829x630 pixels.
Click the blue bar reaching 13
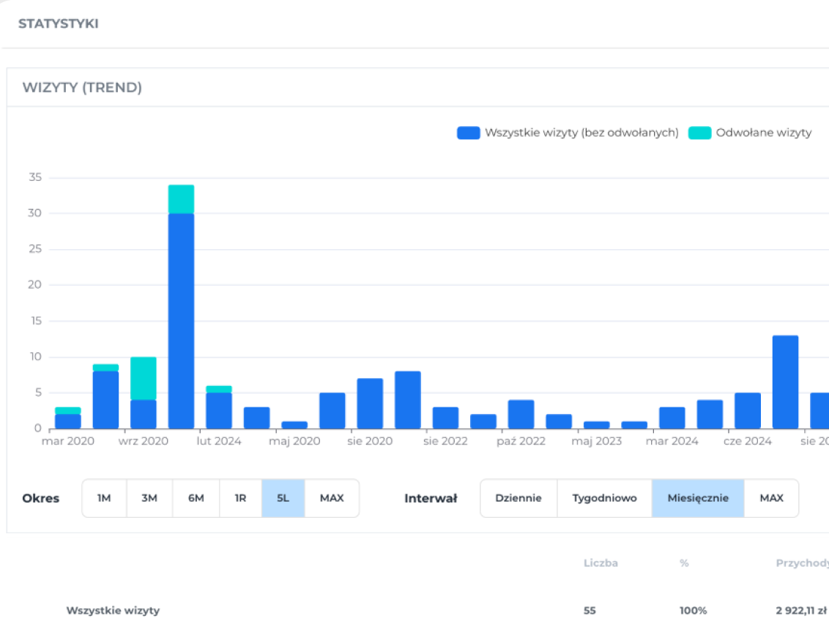(x=786, y=382)
